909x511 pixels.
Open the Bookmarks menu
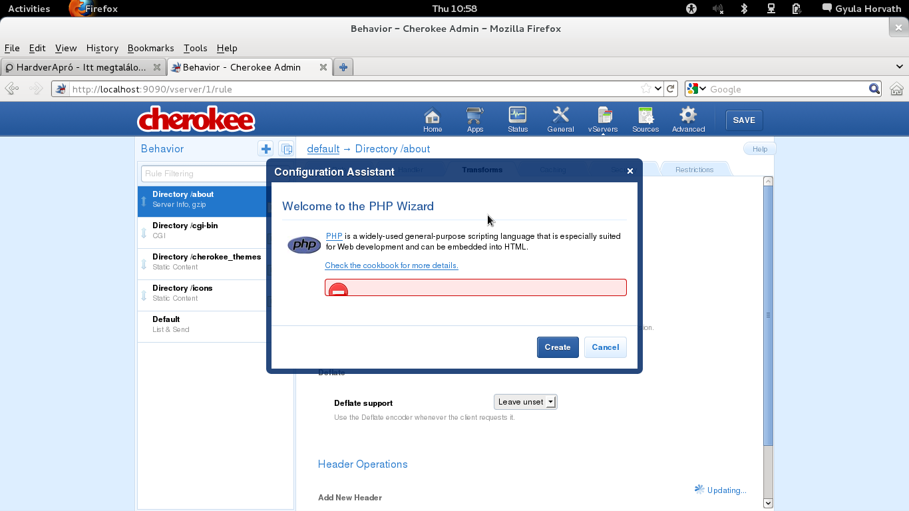point(150,48)
